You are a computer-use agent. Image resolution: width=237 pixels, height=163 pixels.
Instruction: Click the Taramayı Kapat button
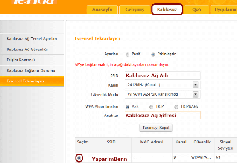tap(156, 128)
